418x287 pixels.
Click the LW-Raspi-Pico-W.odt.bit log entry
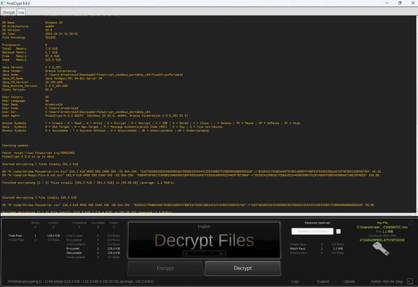191,175
